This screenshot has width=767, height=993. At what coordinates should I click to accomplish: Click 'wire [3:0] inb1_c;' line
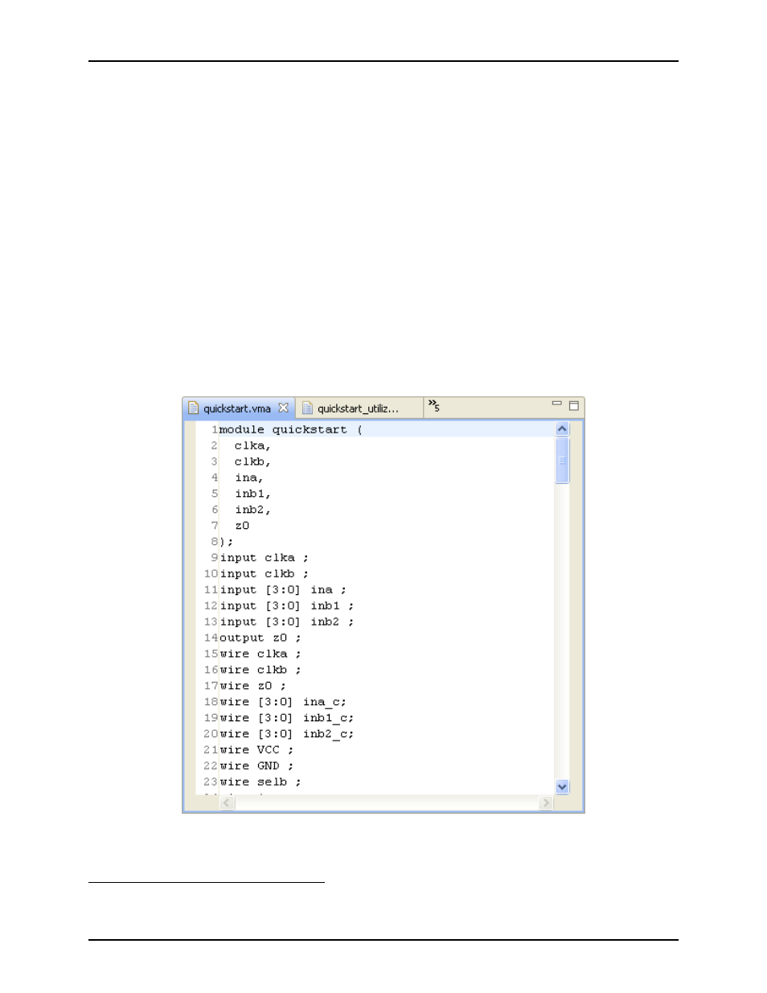click(x=287, y=719)
